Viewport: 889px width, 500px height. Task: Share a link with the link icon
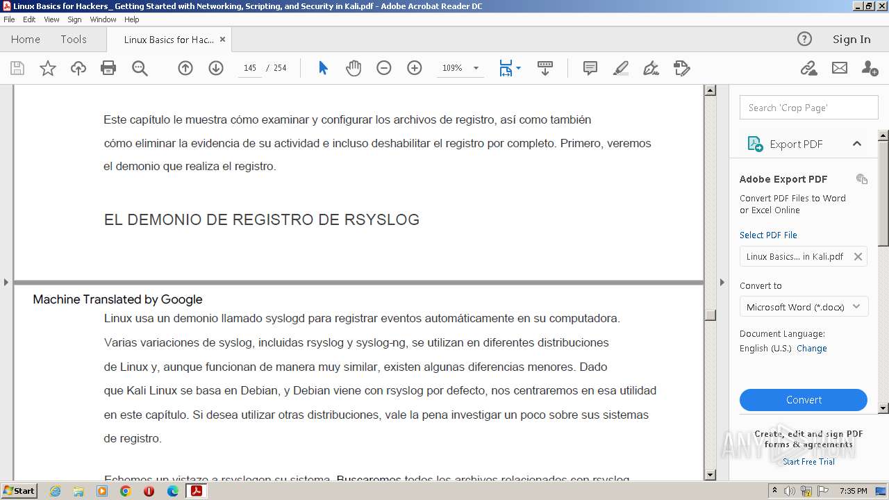point(808,68)
